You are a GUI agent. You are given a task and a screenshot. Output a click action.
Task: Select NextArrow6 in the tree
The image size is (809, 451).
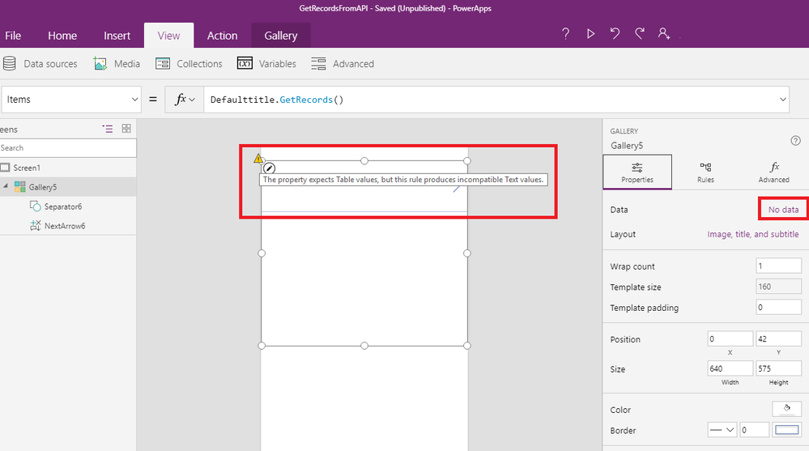[x=65, y=225]
